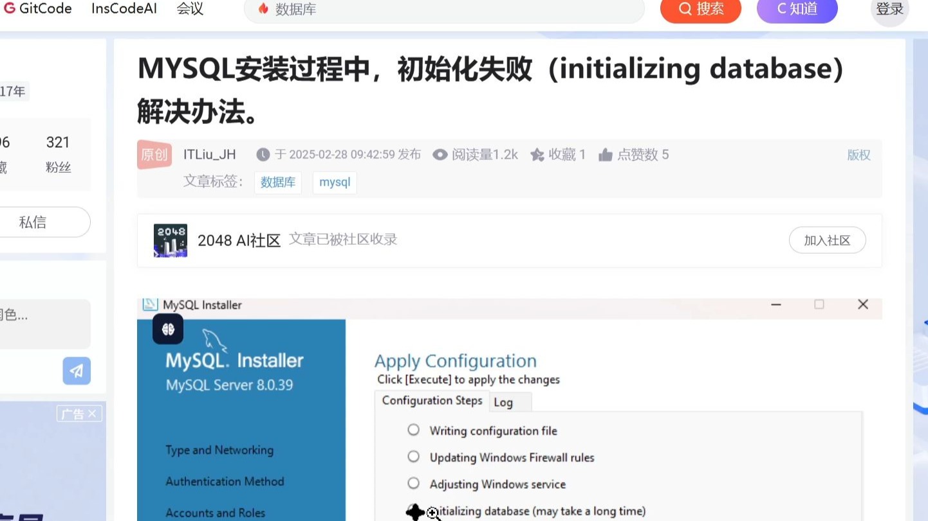Image resolution: width=928 pixels, height=521 pixels.
Task: Click the AI brain assistant icon on image
Action: (168, 329)
